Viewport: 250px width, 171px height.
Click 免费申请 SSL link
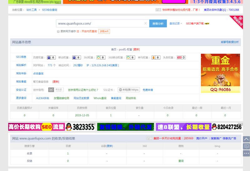tap(148, 90)
